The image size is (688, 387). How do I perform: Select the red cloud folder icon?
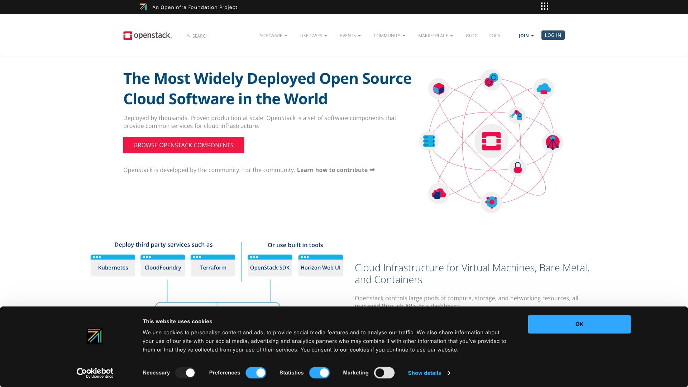click(439, 194)
